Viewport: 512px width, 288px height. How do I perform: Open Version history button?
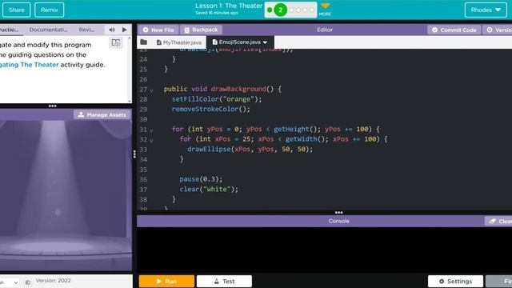pos(498,30)
